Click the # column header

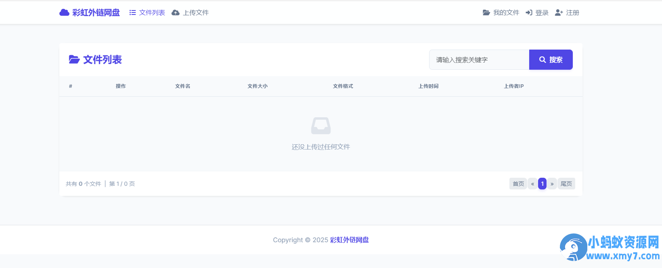click(x=71, y=86)
